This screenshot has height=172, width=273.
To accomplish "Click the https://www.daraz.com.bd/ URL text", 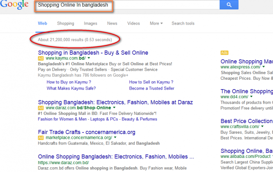I will [63, 163].
